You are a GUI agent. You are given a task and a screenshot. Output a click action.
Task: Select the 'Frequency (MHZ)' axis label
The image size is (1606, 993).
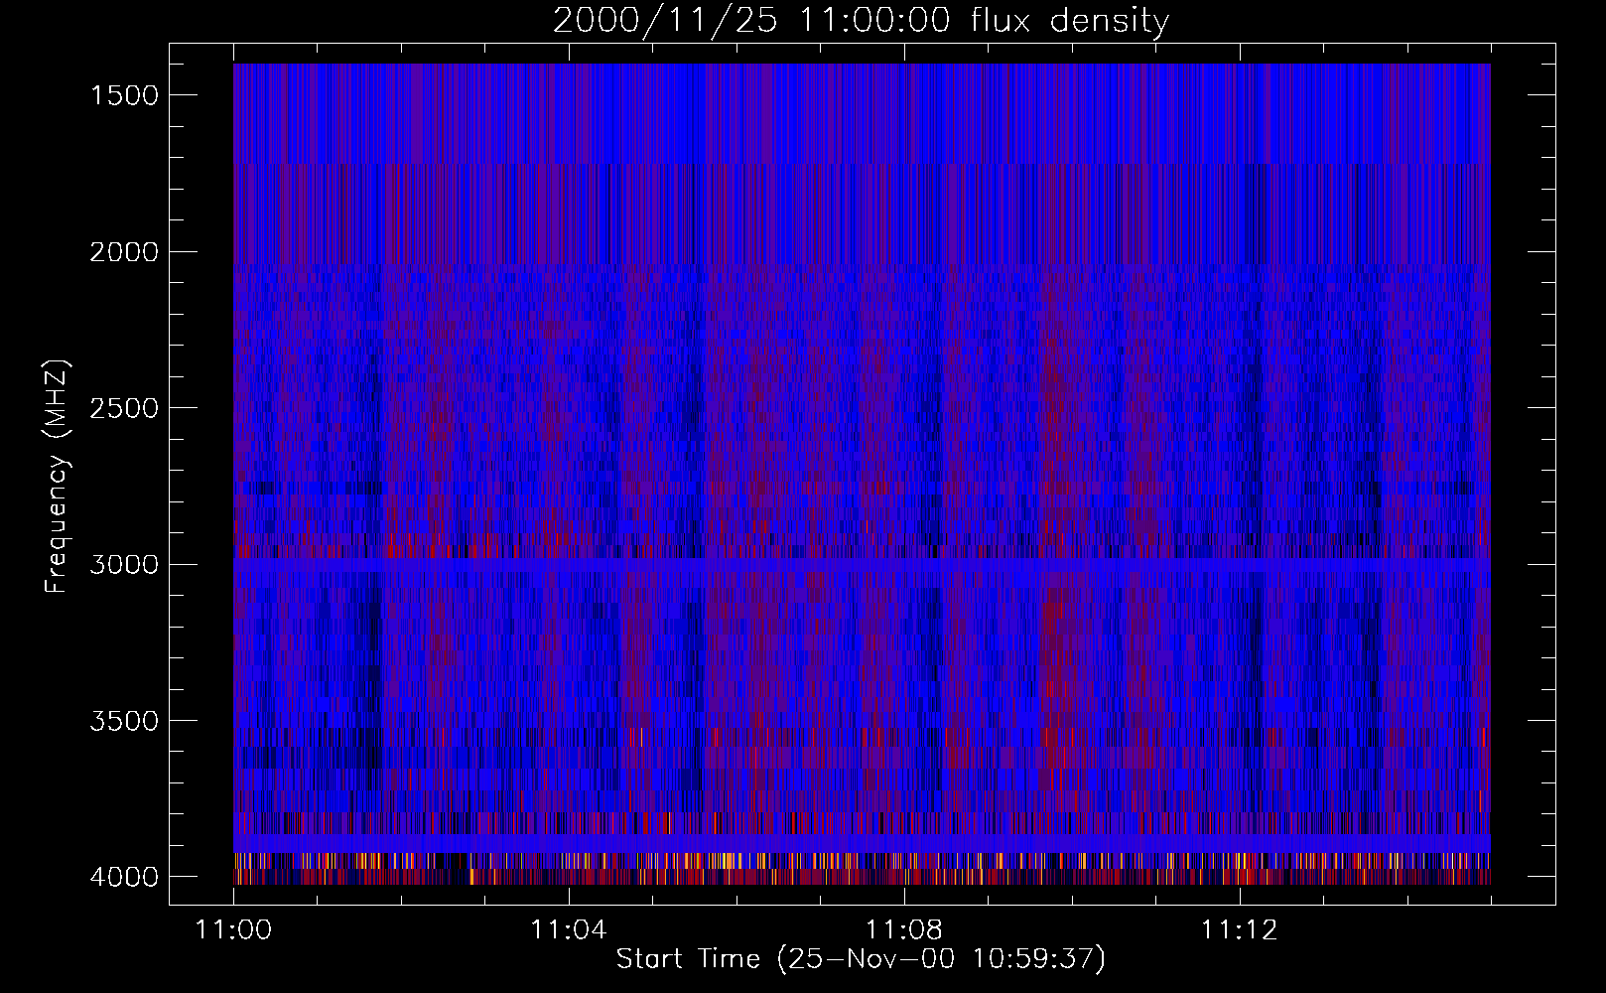[x=57, y=477]
